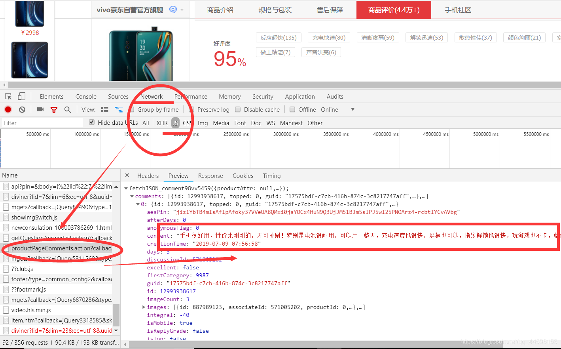Close the request details panel

(127, 175)
